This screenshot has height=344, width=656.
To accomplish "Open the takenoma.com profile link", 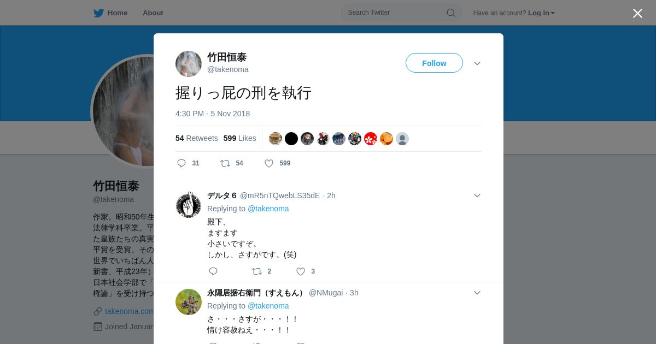I will pos(129,311).
